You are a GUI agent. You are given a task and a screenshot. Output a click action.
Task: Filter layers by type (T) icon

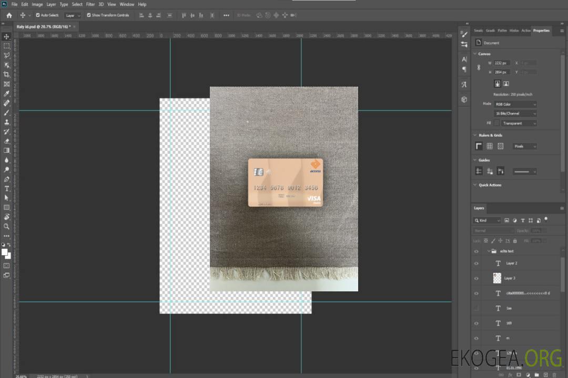point(523,220)
